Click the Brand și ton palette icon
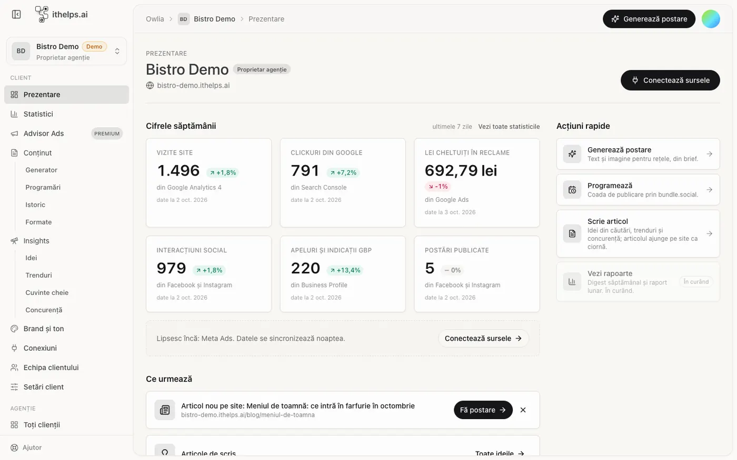 point(14,329)
